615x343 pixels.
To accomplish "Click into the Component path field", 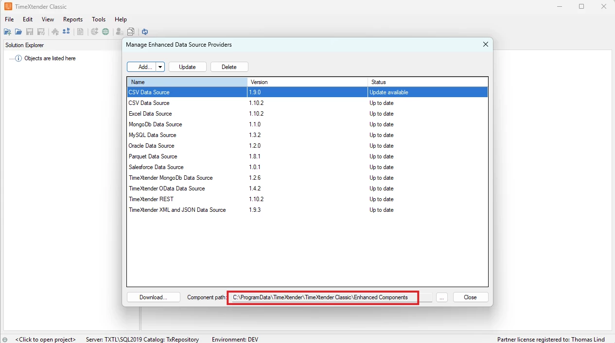I will (332, 297).
